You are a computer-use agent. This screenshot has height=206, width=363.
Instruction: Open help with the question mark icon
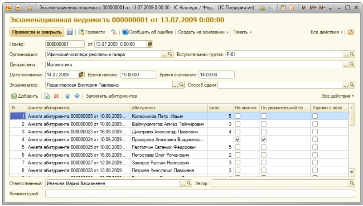tap(351, 32)
